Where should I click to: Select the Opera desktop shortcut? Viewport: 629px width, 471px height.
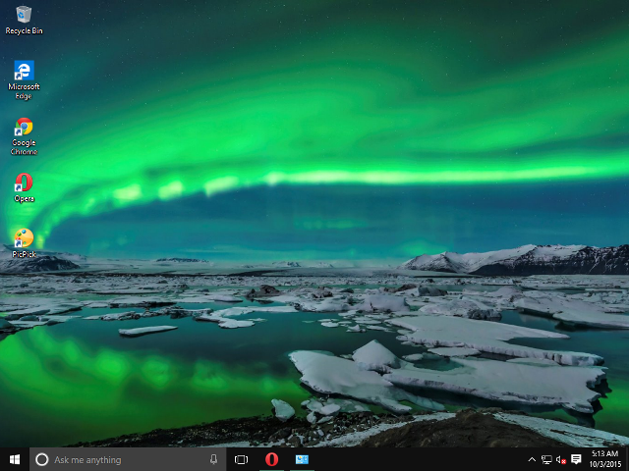[24, 187]
